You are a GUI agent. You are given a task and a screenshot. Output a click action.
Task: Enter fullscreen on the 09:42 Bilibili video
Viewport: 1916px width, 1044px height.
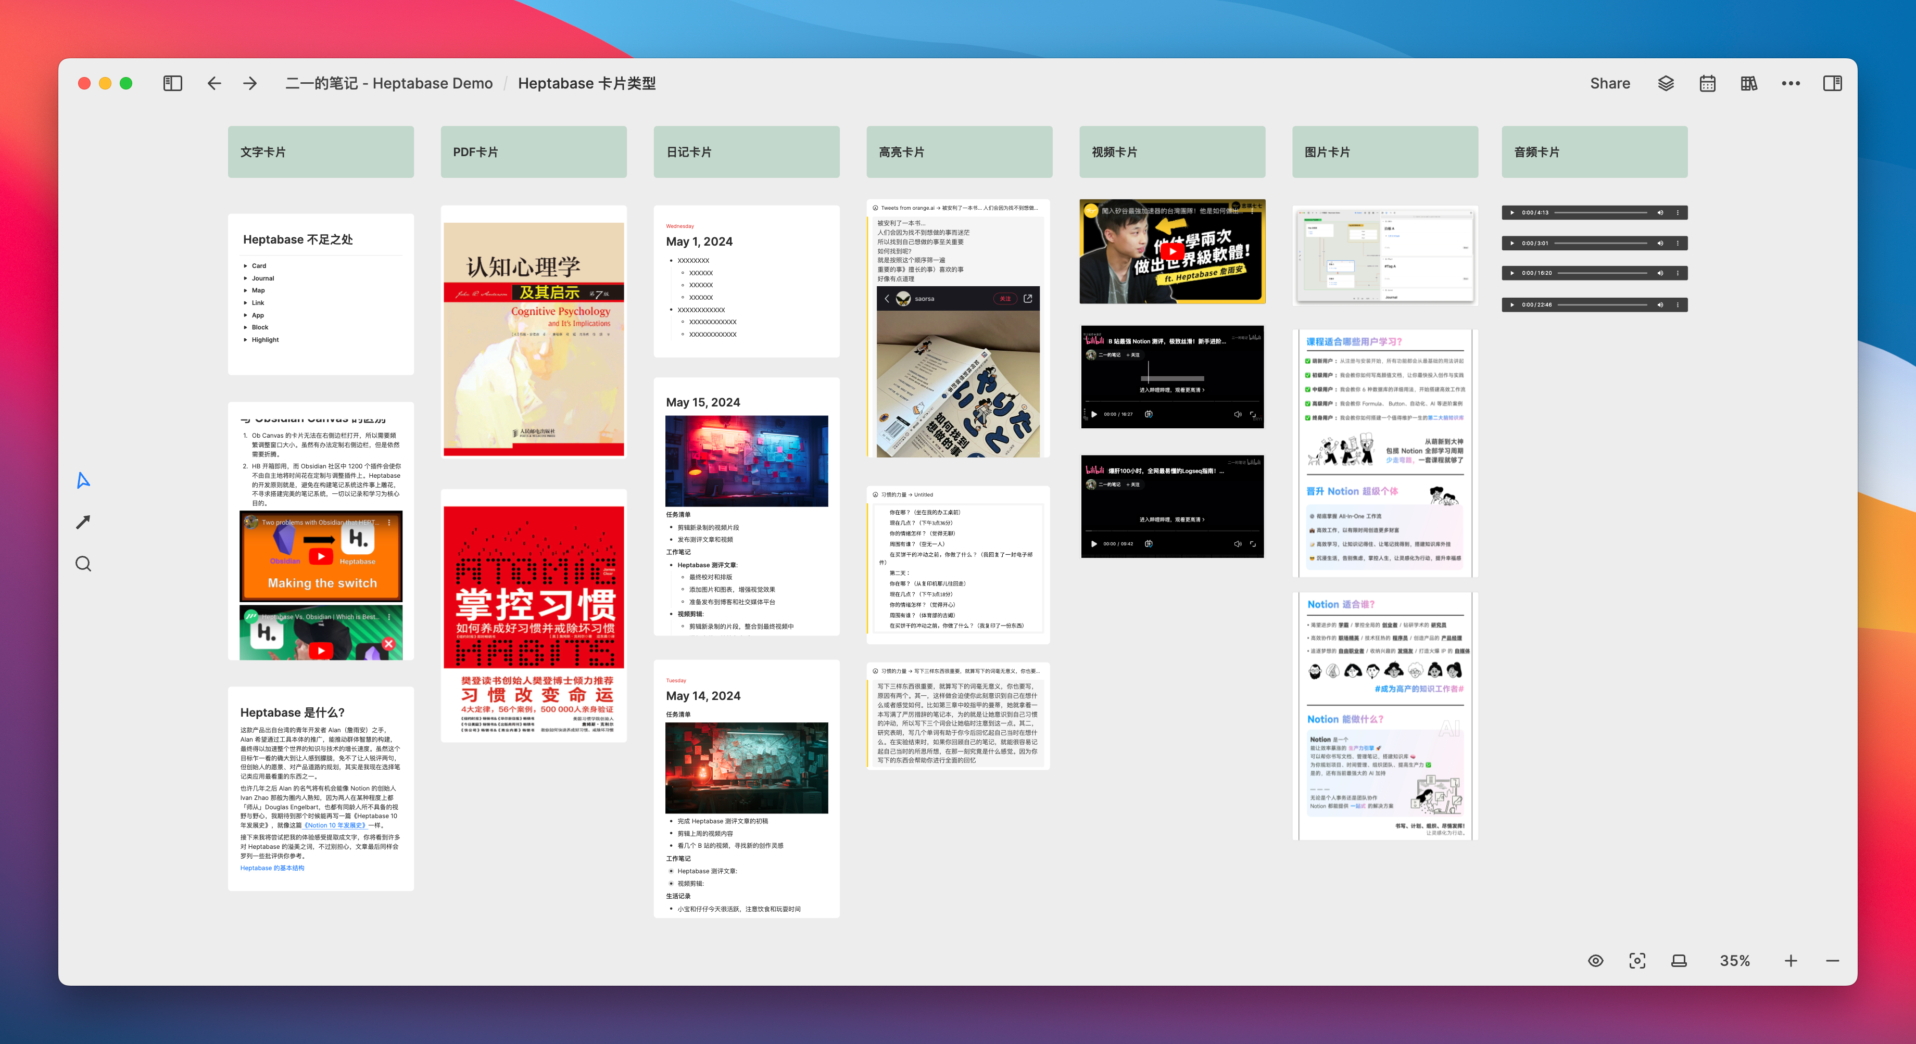pyautogui.click(x=1253, y=543)
